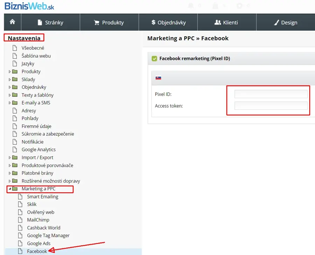Screen dimensions: 315x255
Task: Select Rozšírené možnosti dopravy folder
Action: [51, 181]
